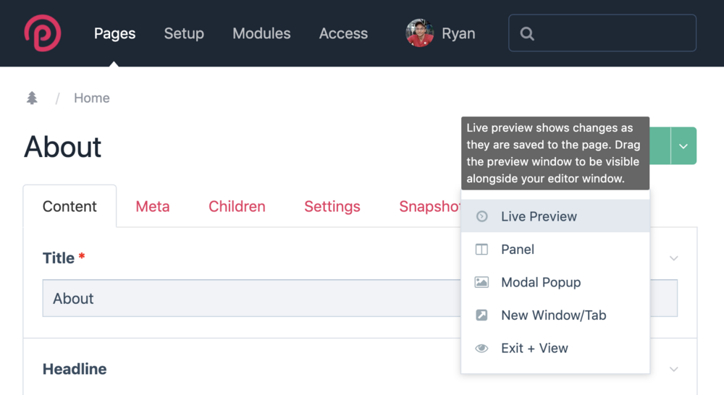Click the New Window/Tab arrow icon

[x=481, y=315]
